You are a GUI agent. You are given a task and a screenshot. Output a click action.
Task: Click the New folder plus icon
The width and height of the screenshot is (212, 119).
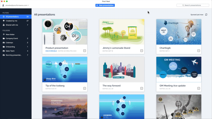4,34
